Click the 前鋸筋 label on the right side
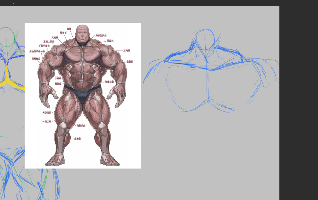The height and width of the screenshot is (200, 318). coord(130,62)
